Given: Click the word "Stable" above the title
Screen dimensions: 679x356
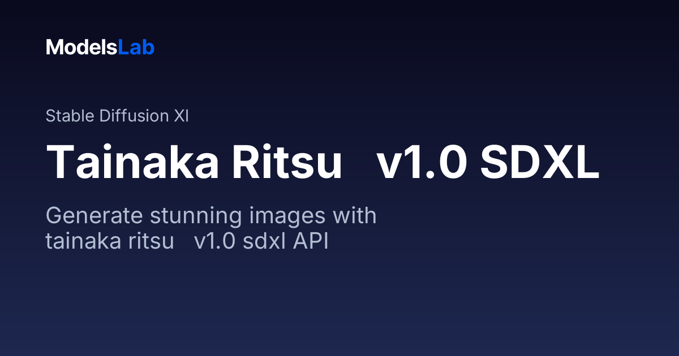Looking at the screenshot, I should [70, 116].
